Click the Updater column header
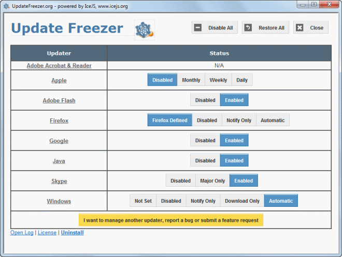Viewport: 342px width, 257px height. 59,53
